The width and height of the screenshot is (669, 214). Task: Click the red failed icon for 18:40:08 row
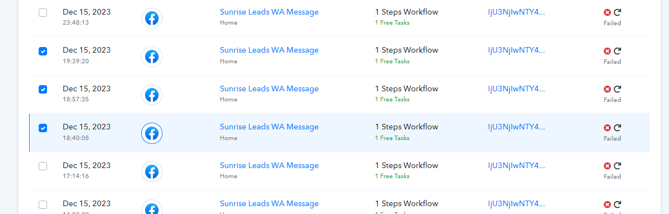[607, 128]
